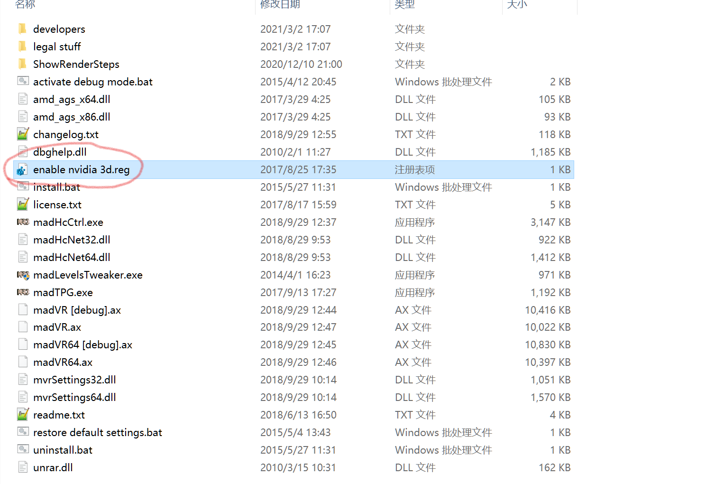This screenshot has width=724, height=484.
Task: Click the amd_ags_x86.dll file icon
Action: coord(23,117)
